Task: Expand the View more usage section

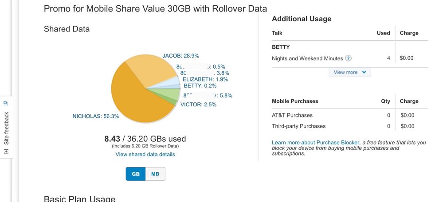Action: pos(350,72)
